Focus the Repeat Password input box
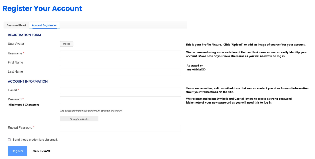 [x=120, y=128]
